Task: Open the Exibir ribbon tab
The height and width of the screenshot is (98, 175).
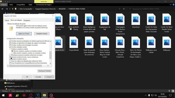Action: point(30,5)
